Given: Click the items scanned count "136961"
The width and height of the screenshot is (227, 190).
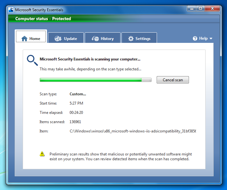Looking at the screenshot, I should tap(75, 122).
